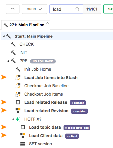Click the equals icon beside SET version
Viewport: 113px width, 148px height.
coord(23,144)
